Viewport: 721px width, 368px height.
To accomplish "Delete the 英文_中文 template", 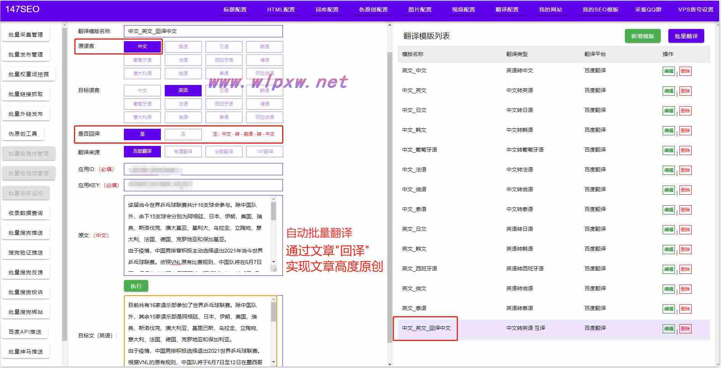I will [685, 71].
